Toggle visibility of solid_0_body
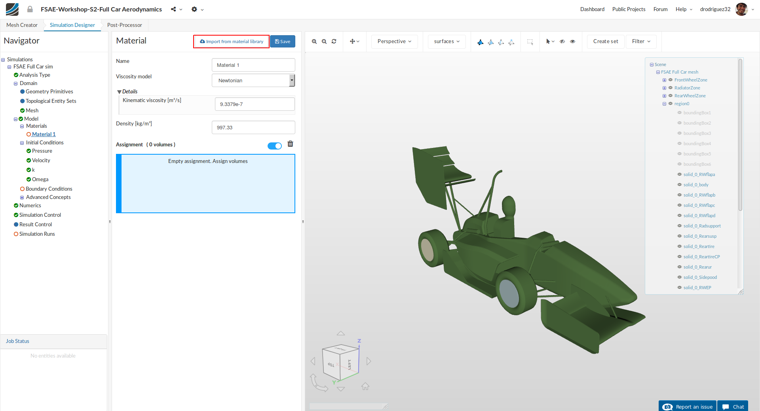This screenshot has width=760, height=411. coord(680,185)
